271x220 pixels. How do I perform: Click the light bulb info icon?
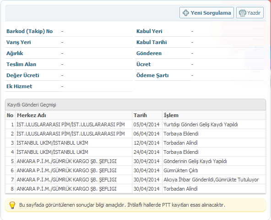point(12,205)
